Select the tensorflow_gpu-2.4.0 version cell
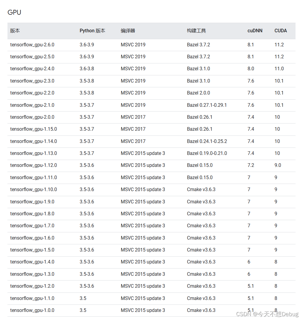Viewport: 303px width, 320px height. pos(32,69)
